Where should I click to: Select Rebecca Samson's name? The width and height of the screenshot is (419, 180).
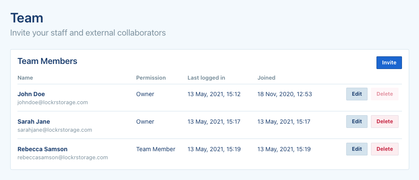tap(43, 149)
